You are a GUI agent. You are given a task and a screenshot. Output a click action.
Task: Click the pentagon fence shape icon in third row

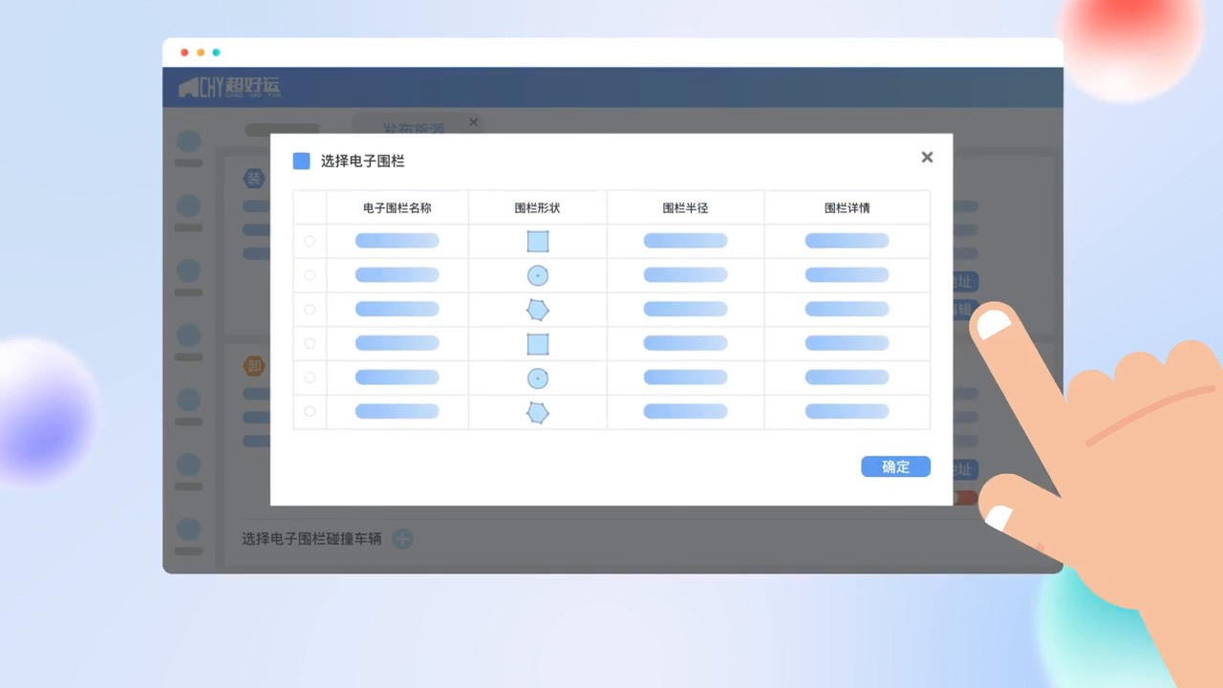[538, 310]
